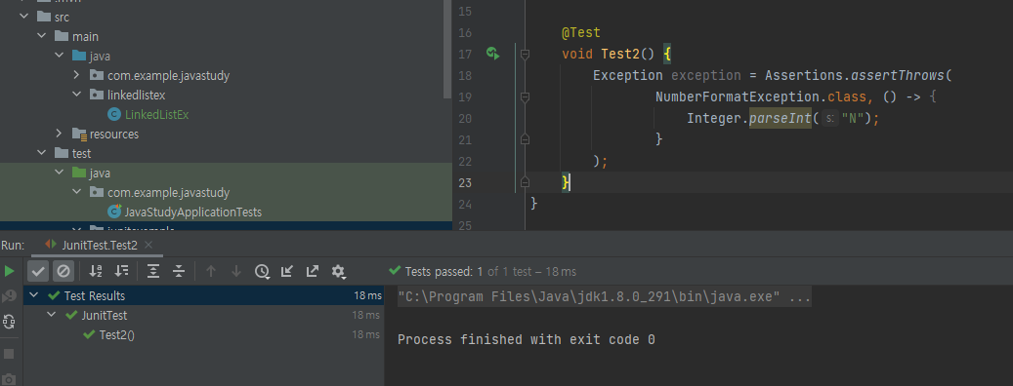Open test history clock dropdown

click(x=262, y=271)
